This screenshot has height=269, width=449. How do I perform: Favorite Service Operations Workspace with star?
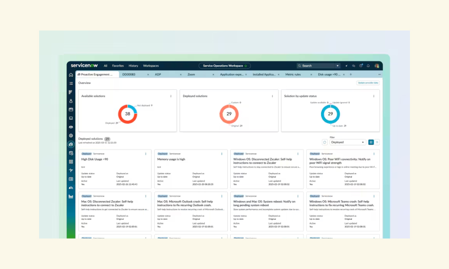tap(246, 66)
